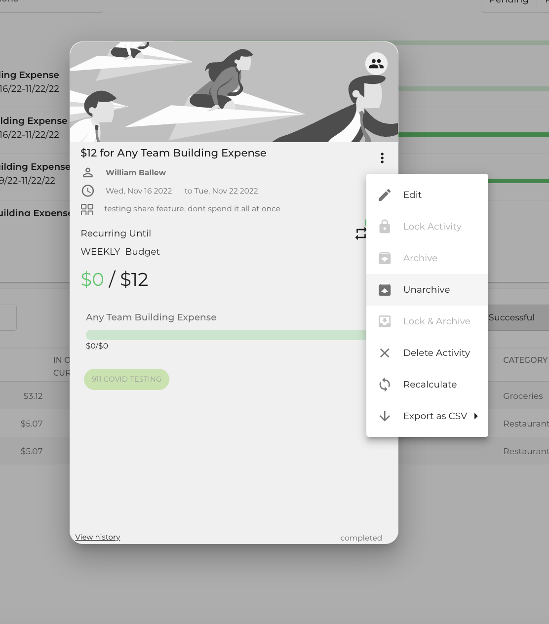The width and height of the screenshot is (549, 624).
Task: Choose Edit from the context menu
Action: [x=427, y=195]
